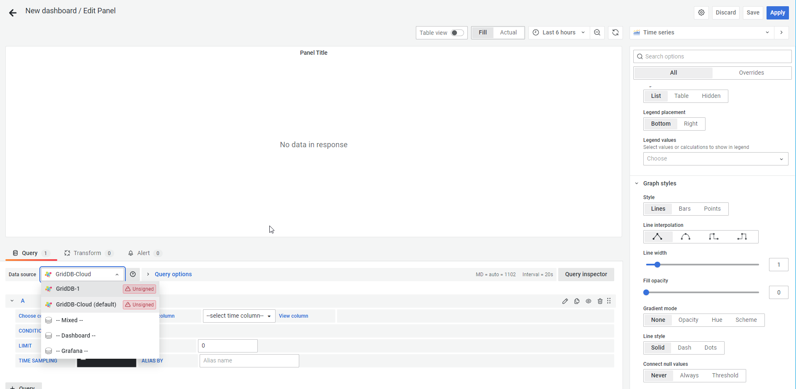This screenshot has height=389, width=796.
Task: Delete query A using the trash icon
Action: [600, 301]
